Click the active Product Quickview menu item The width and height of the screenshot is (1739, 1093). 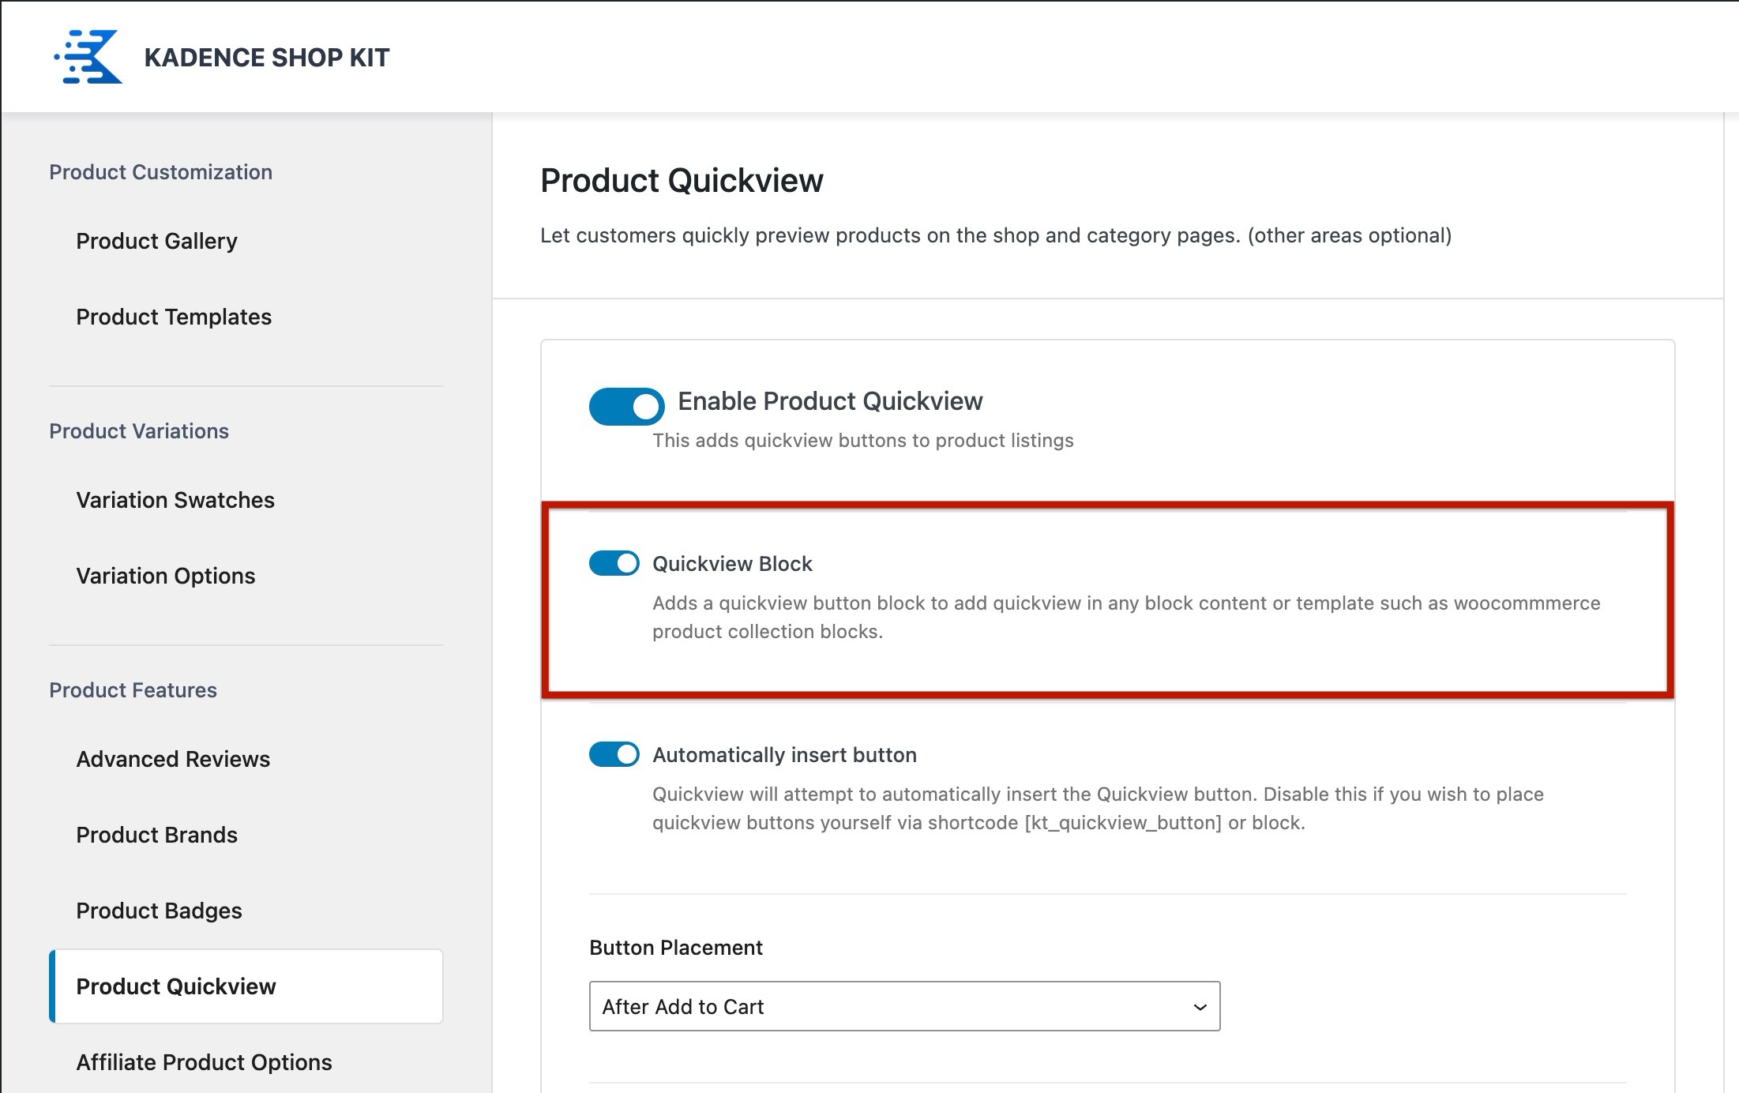pos(176,986)
